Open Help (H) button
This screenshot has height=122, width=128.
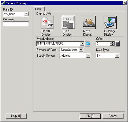tap(16, 116)
